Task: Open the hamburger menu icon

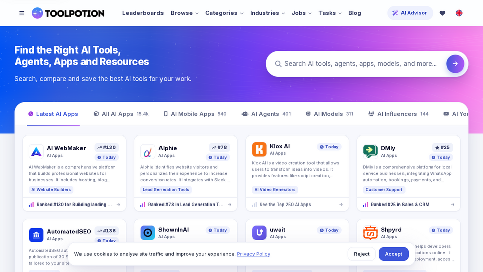Action: pos(22,13)
